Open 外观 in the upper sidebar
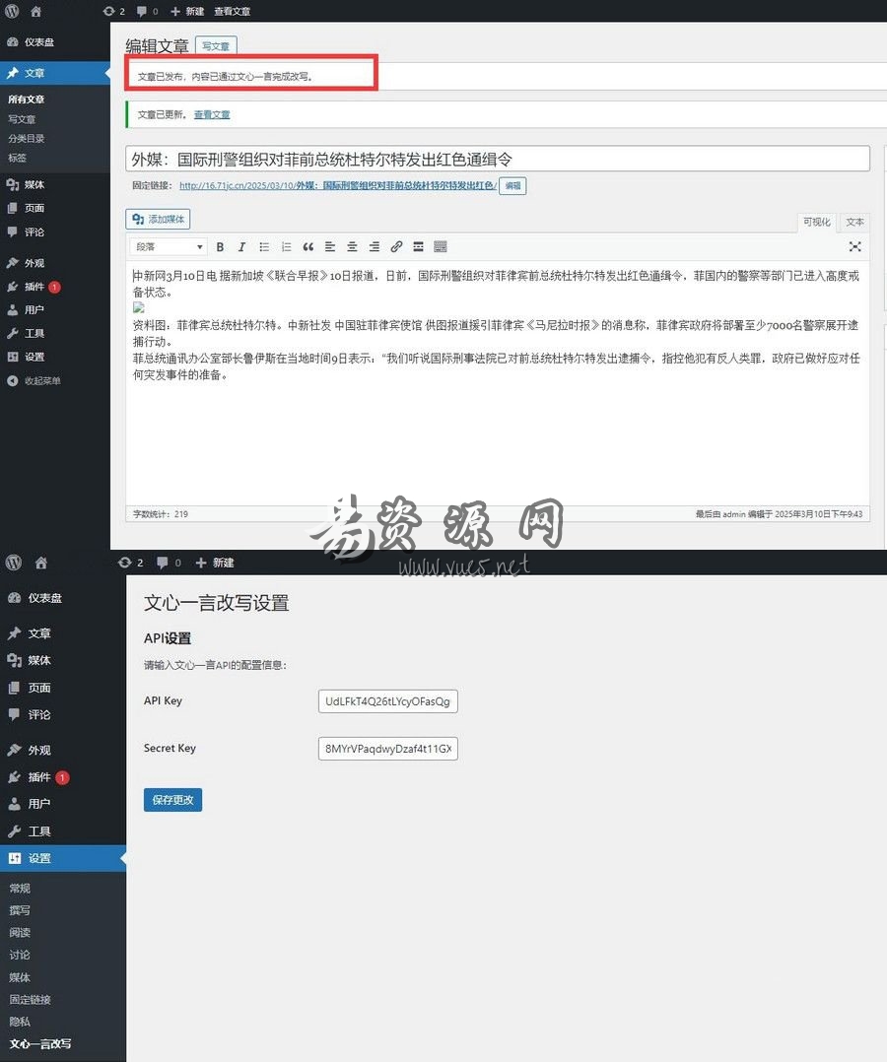Screen dimensions: 887x1062 [x=34, y=263]
